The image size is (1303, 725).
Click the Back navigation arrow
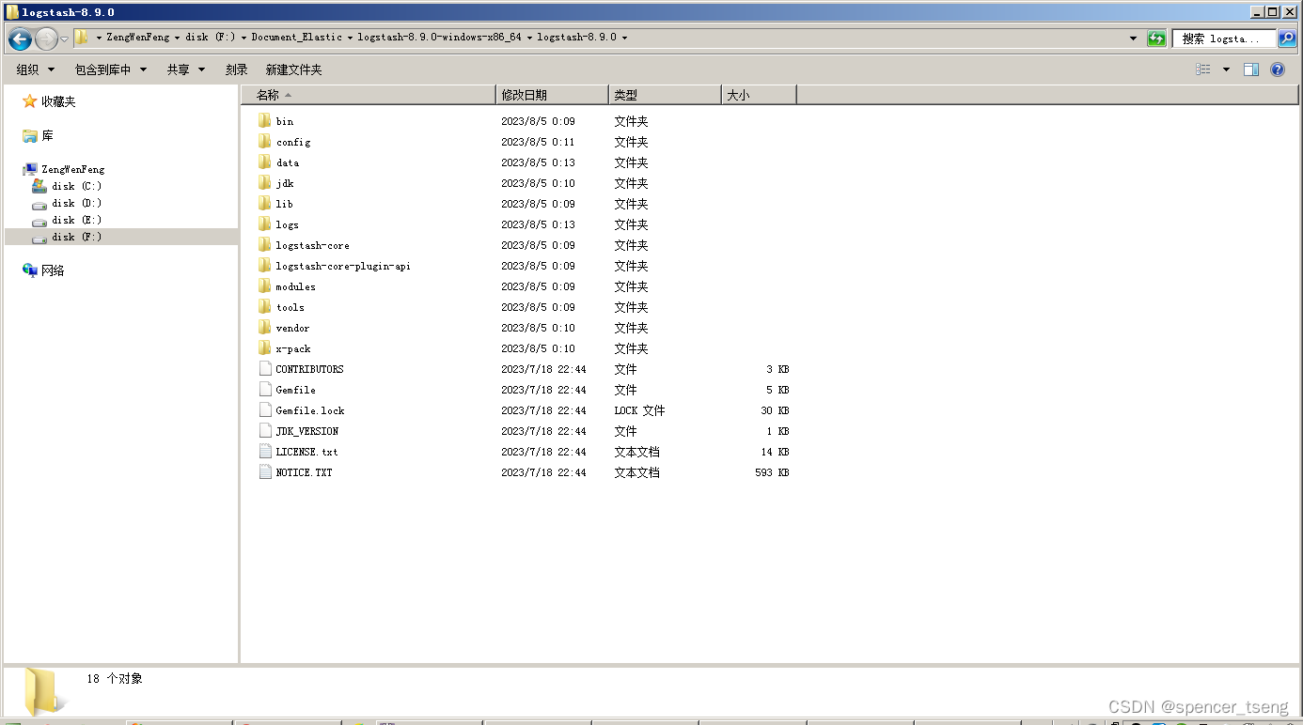click(20, 38)
